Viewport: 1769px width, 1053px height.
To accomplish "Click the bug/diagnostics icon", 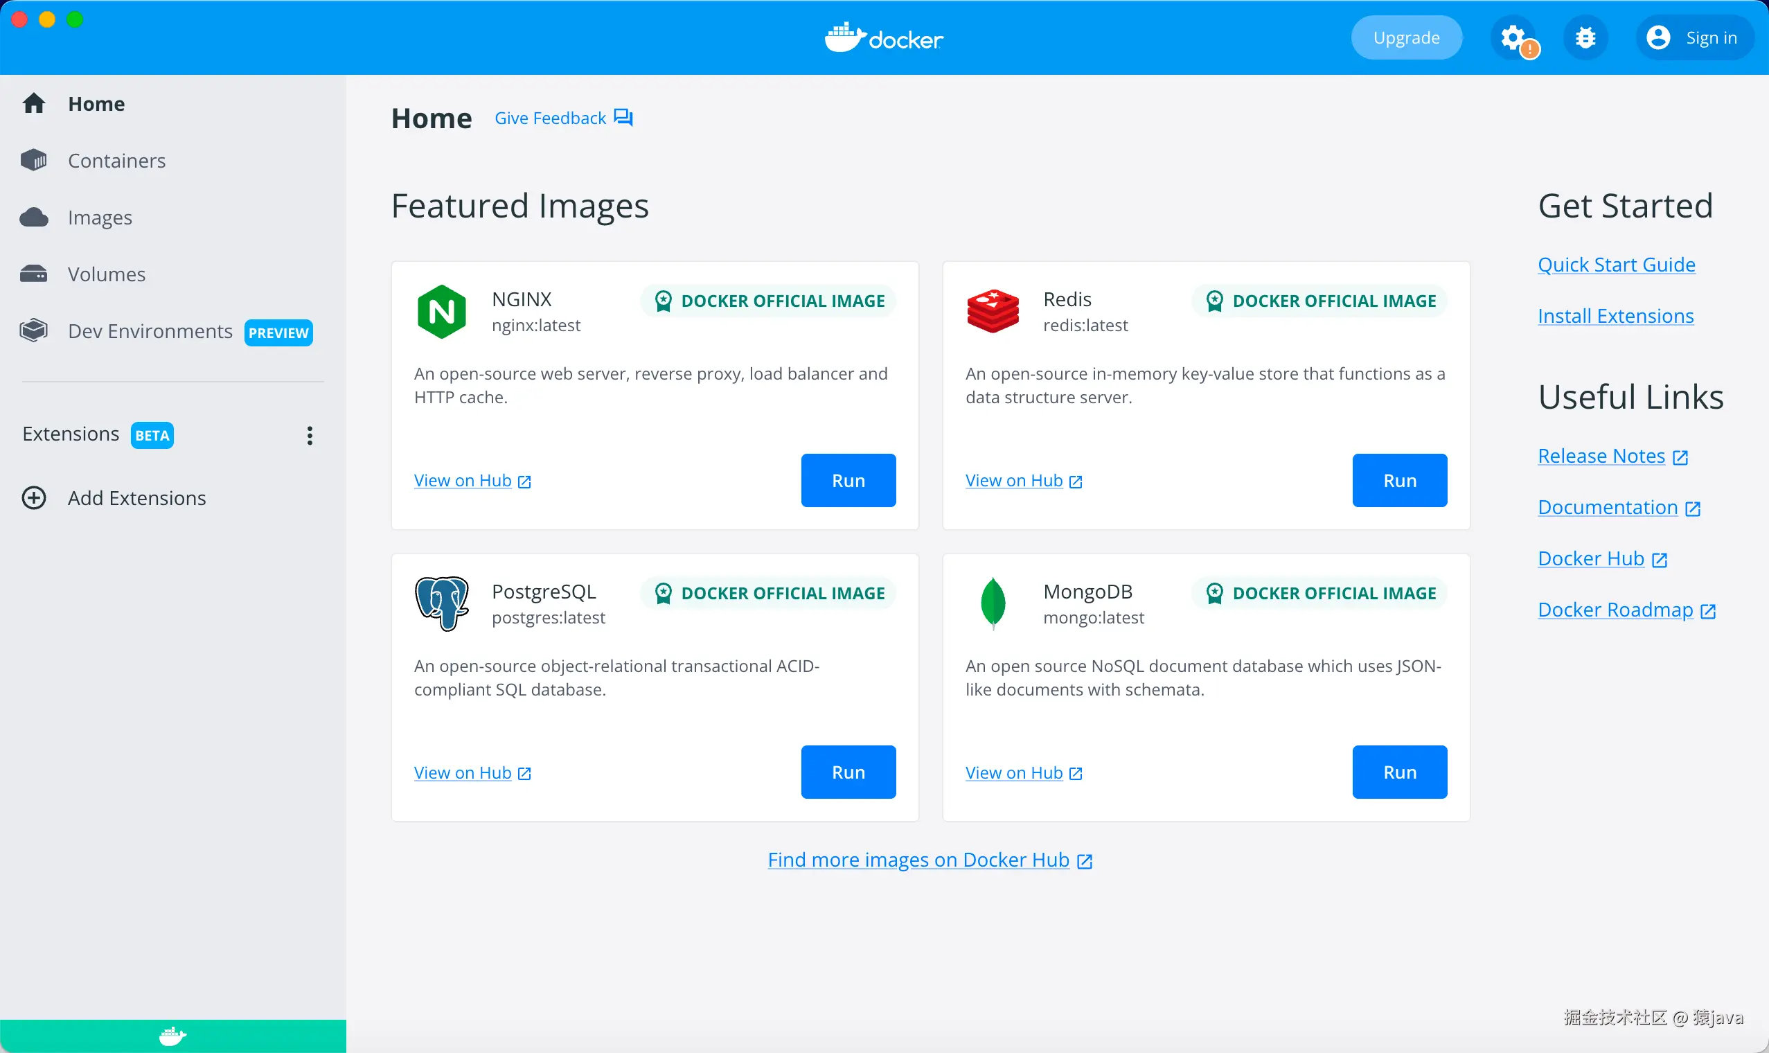I will point(1585,36).
